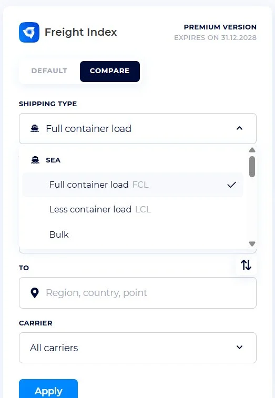Click scrollbar up arrow in shipping list
This screenshot has width=275, height=398.
point(252,150)
